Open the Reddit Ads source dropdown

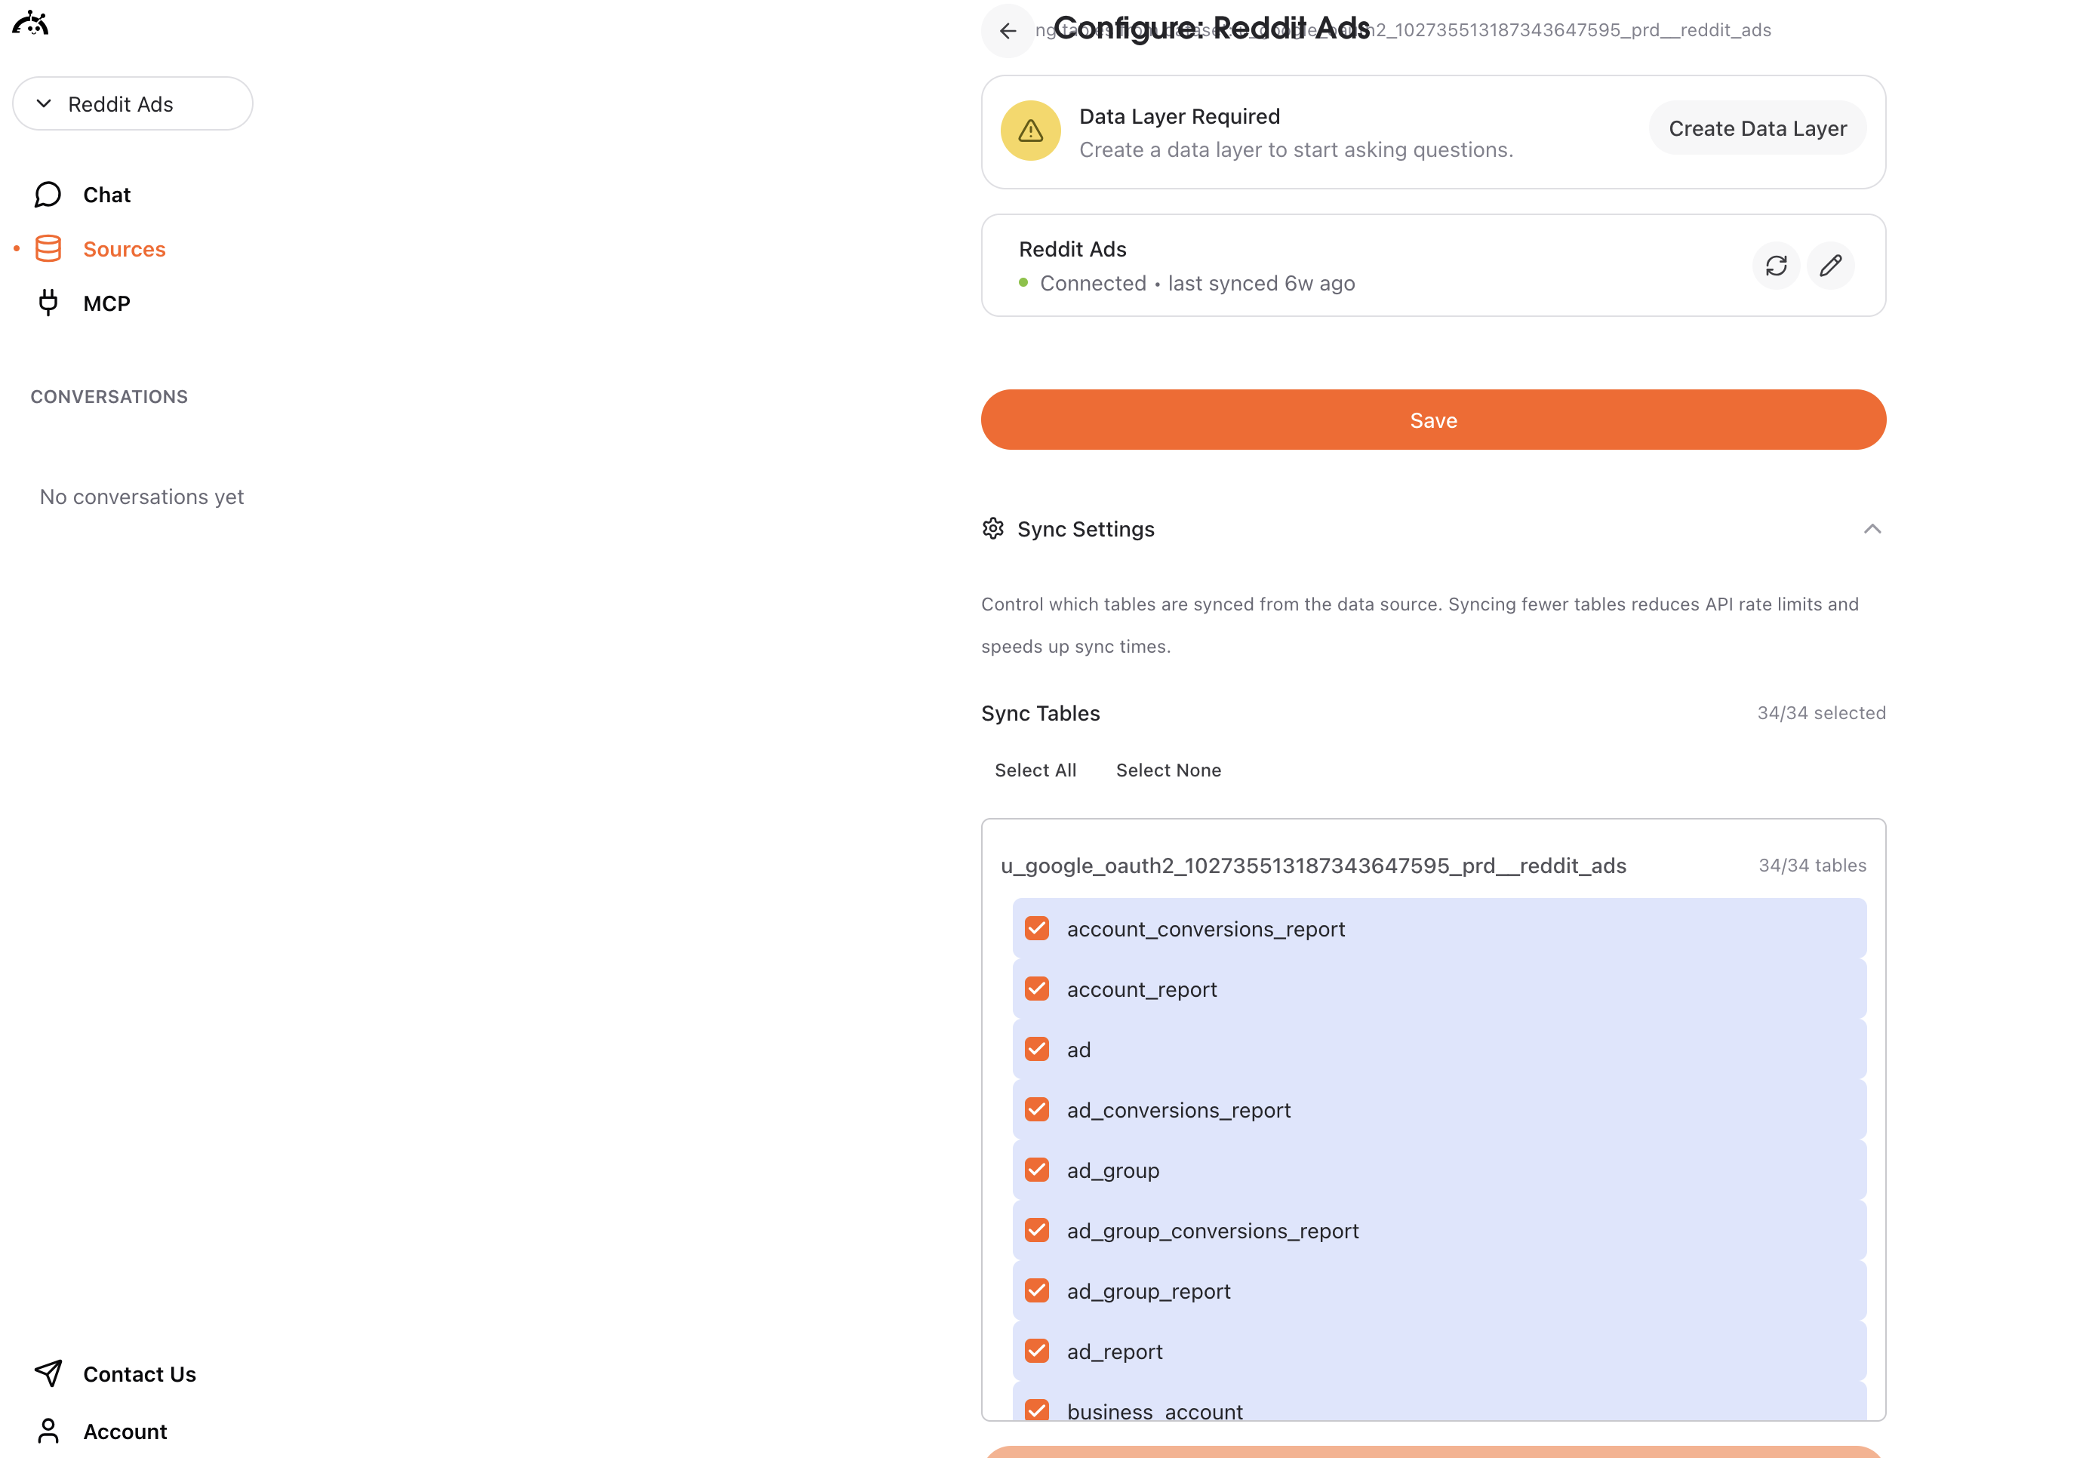[x=133, y=103]
